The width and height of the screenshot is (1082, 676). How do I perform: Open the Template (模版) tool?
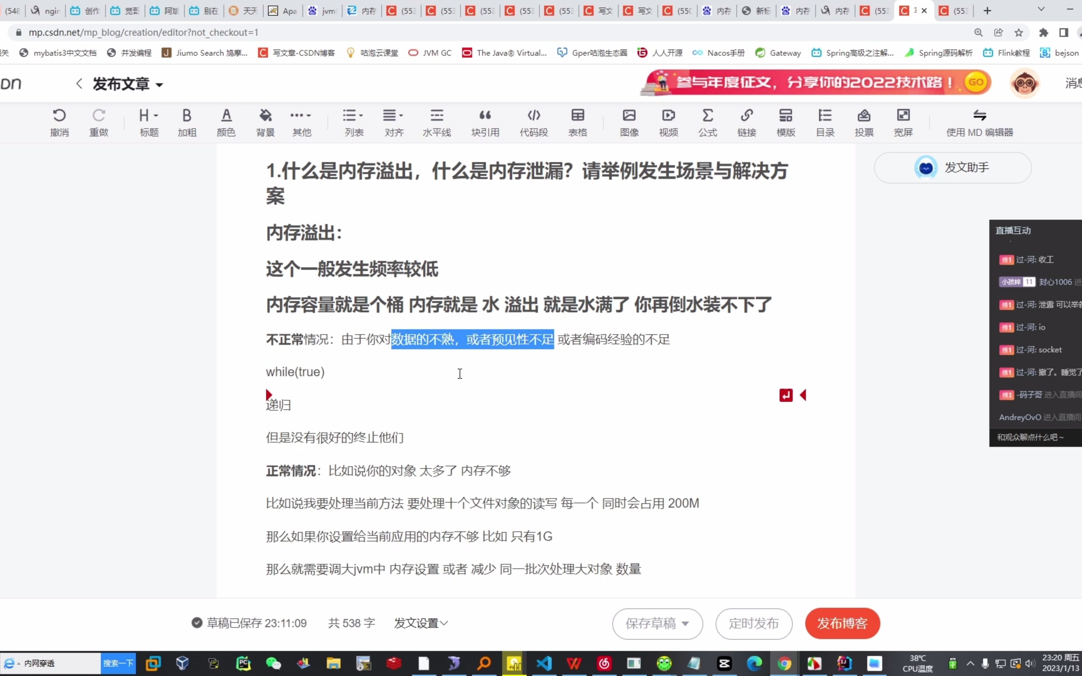pos(786,122)
